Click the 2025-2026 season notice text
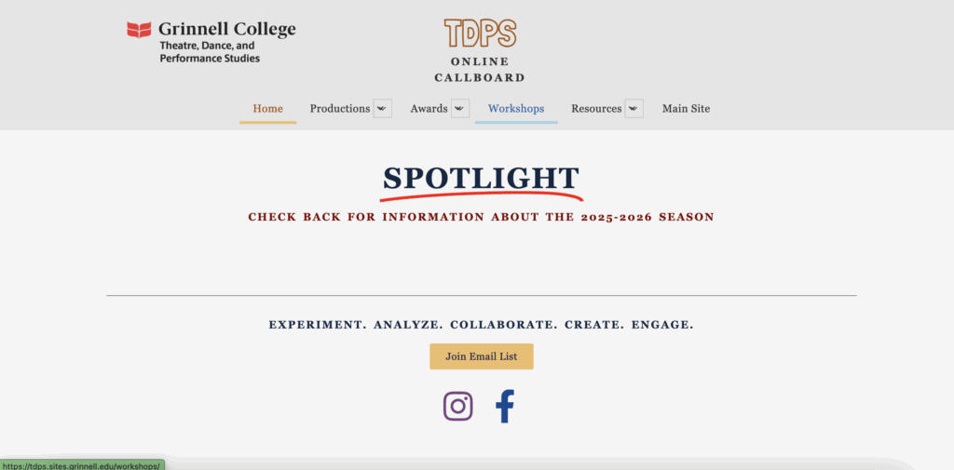This screenshot has height=470, width=954. point(481,217)
